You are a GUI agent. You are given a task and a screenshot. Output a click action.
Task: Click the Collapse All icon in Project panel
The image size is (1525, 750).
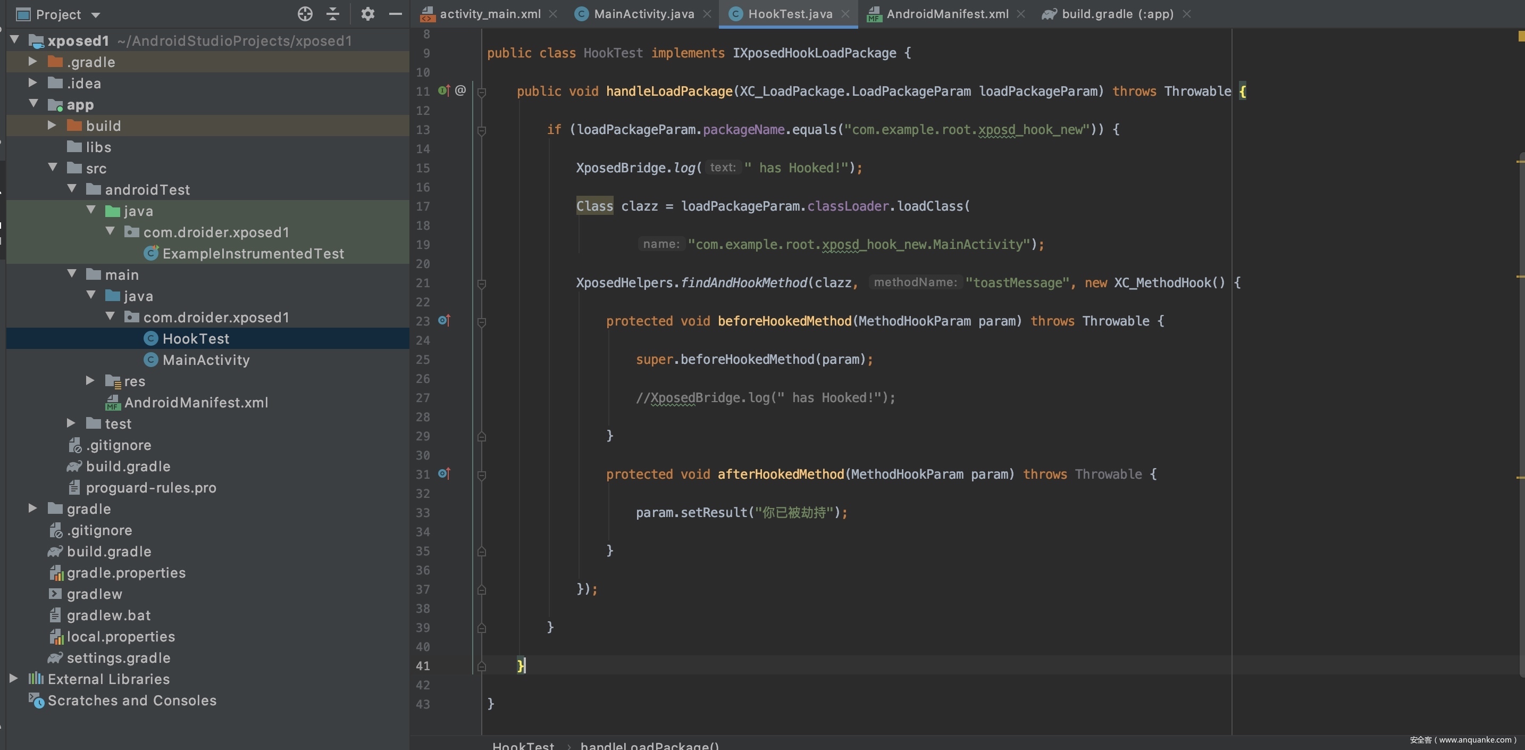coord(333,14)
